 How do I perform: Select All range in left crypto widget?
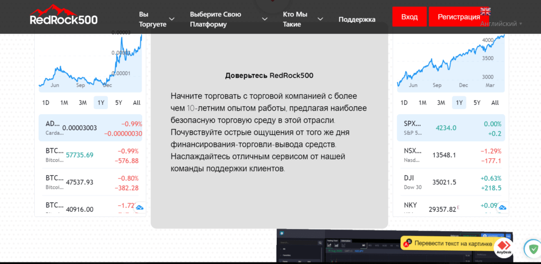click(137, 103)
